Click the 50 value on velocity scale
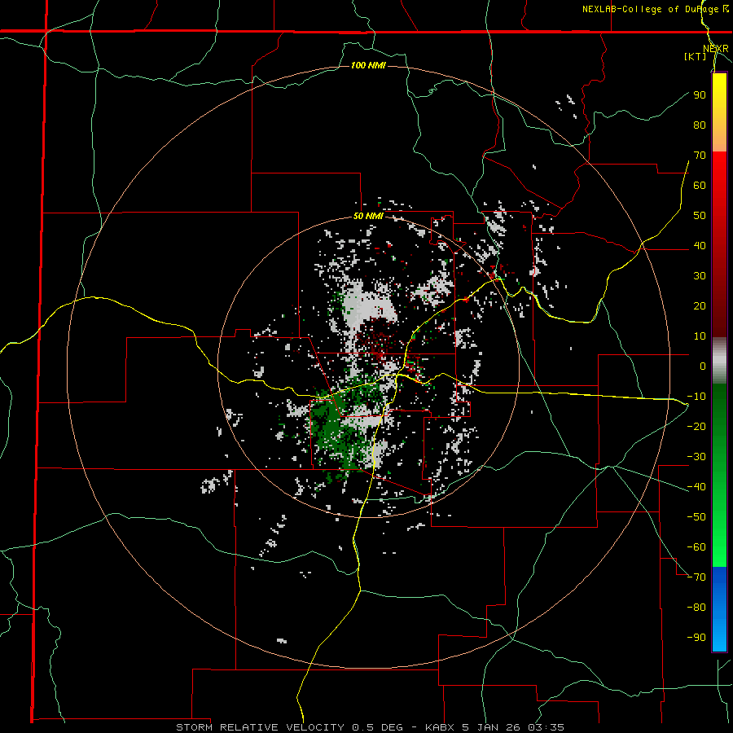 click(700, 216)
